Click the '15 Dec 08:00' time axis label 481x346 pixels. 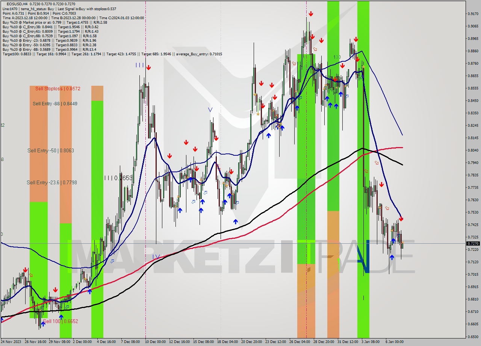tap(203, 342)
